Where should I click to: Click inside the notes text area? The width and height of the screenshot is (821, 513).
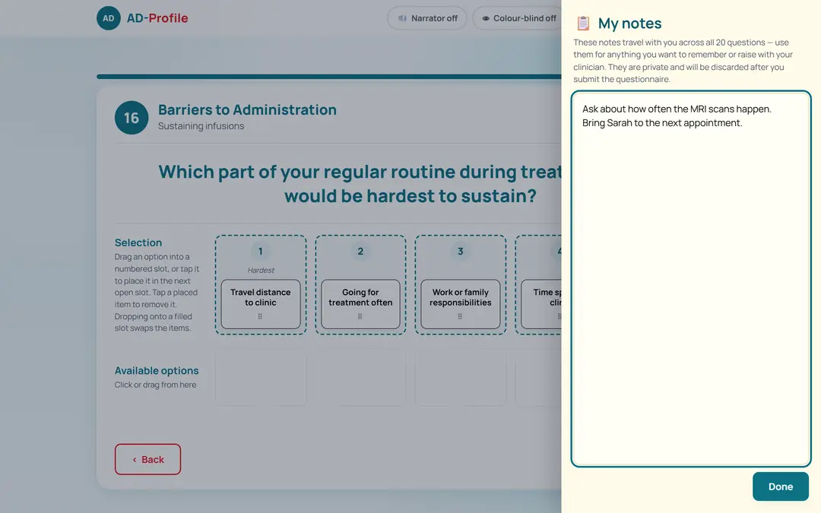691,278
